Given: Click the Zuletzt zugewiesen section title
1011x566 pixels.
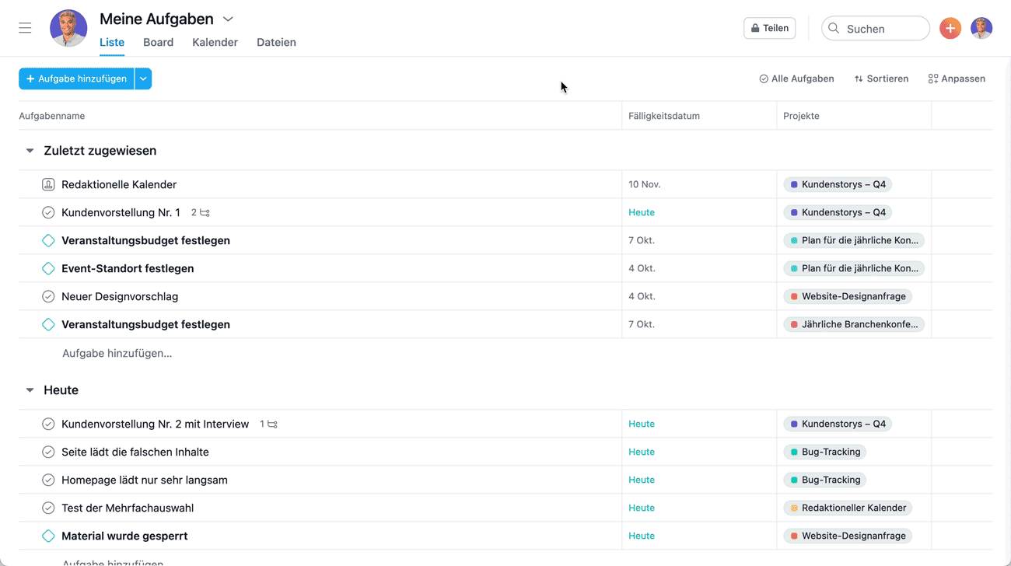Looking at the screenshot, I should 100,151.
